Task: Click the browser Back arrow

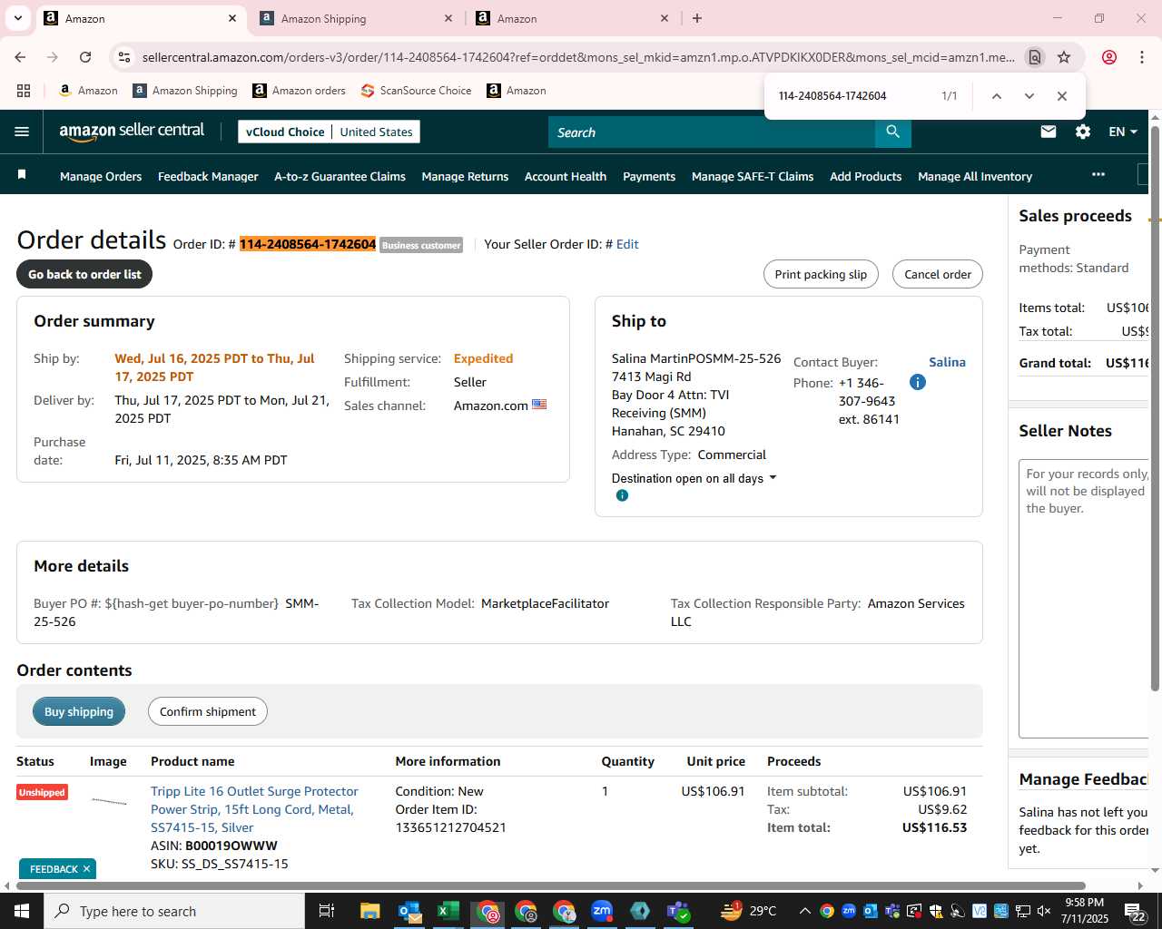Action: click(20, 57)
